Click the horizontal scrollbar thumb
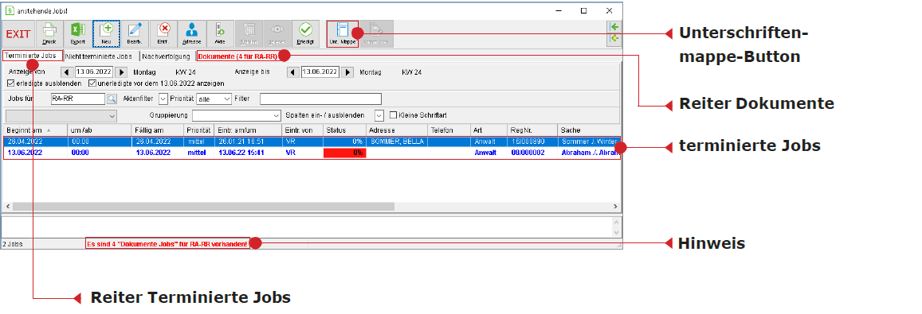This screenshot has width=922, height=314. 203,207
